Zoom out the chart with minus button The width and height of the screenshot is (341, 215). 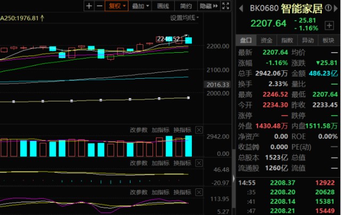(98, 6)
